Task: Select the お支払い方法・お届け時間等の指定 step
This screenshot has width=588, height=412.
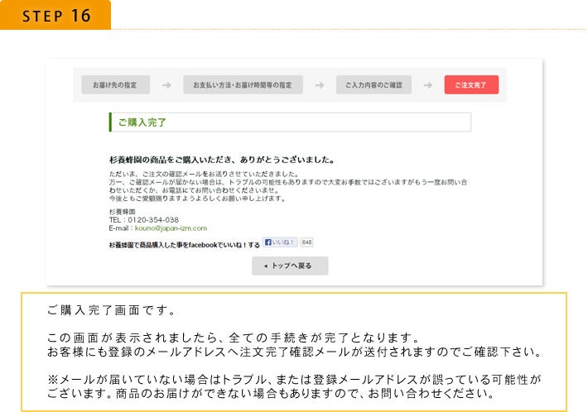Action: (243, 85)
